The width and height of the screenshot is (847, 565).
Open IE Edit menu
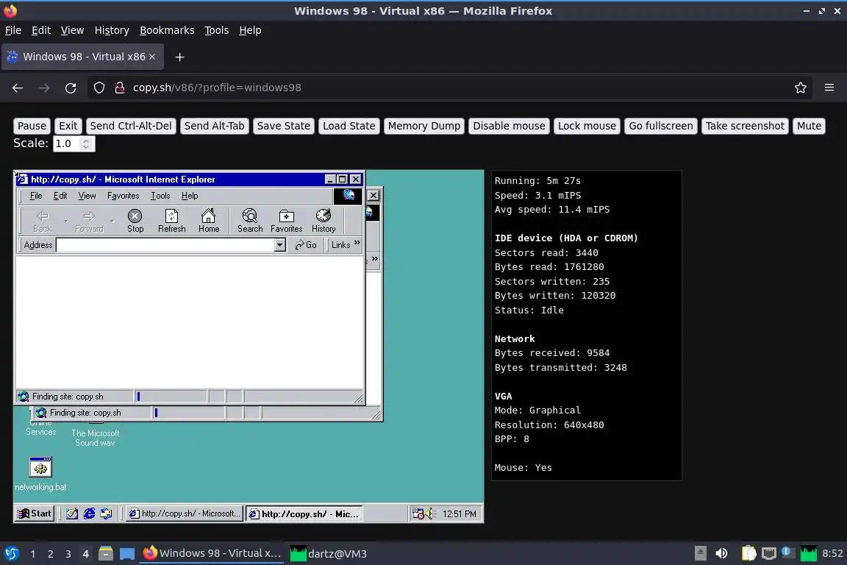(60, 196)
